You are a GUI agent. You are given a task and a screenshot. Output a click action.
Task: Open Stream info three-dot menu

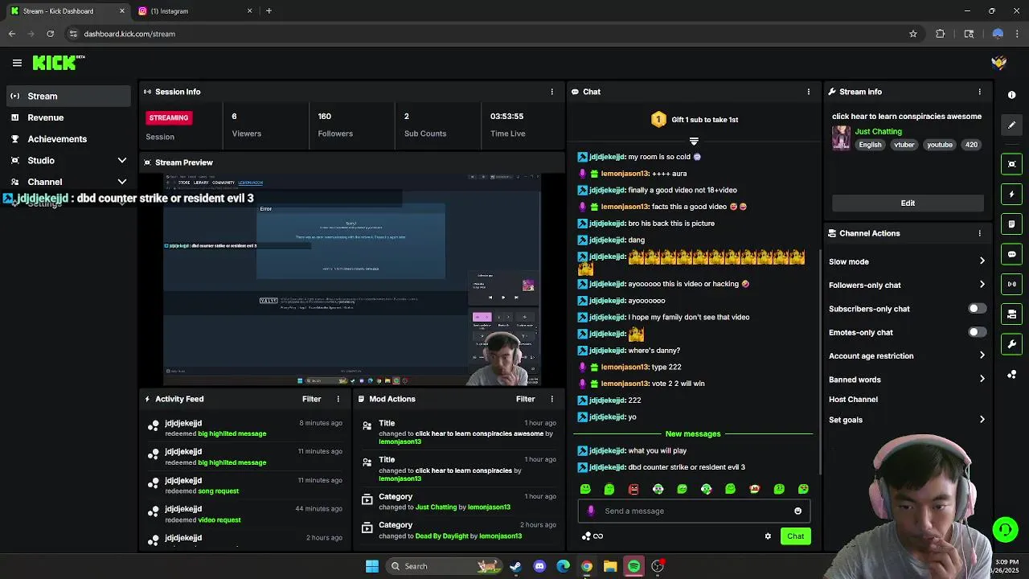point(979,92)
